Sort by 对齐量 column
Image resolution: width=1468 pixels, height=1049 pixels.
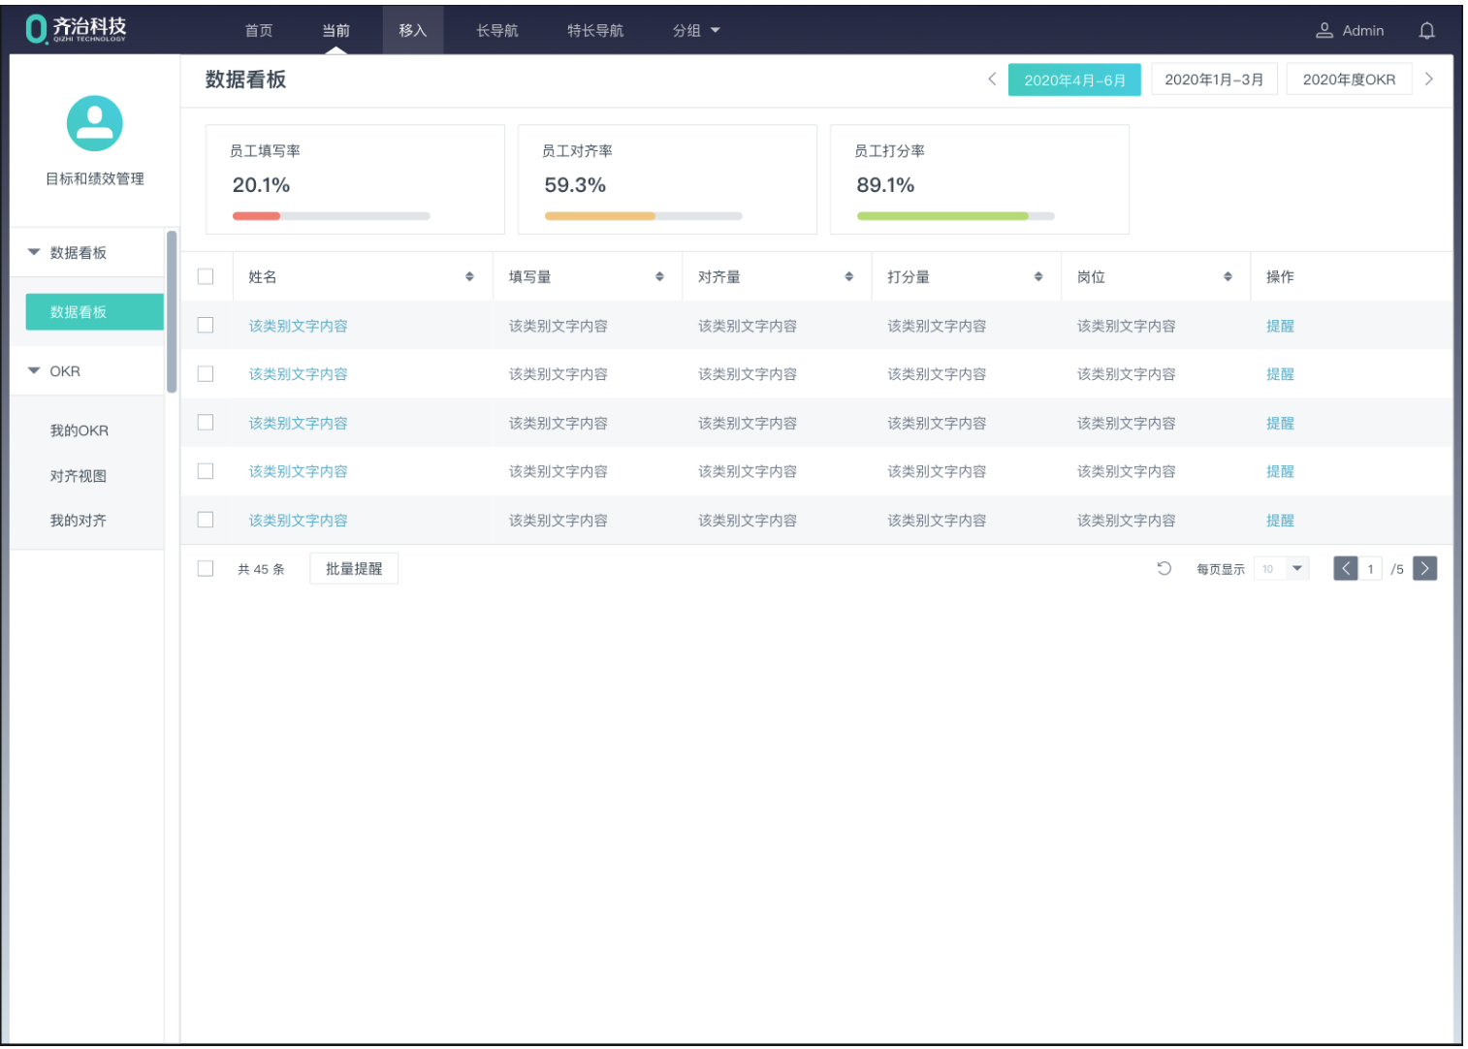point(848,276)
